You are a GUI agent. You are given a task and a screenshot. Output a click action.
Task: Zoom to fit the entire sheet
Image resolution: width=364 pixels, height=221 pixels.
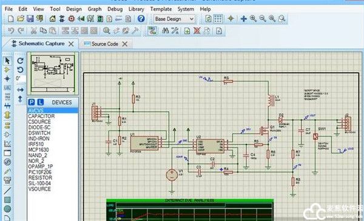(x=272, y=19)
